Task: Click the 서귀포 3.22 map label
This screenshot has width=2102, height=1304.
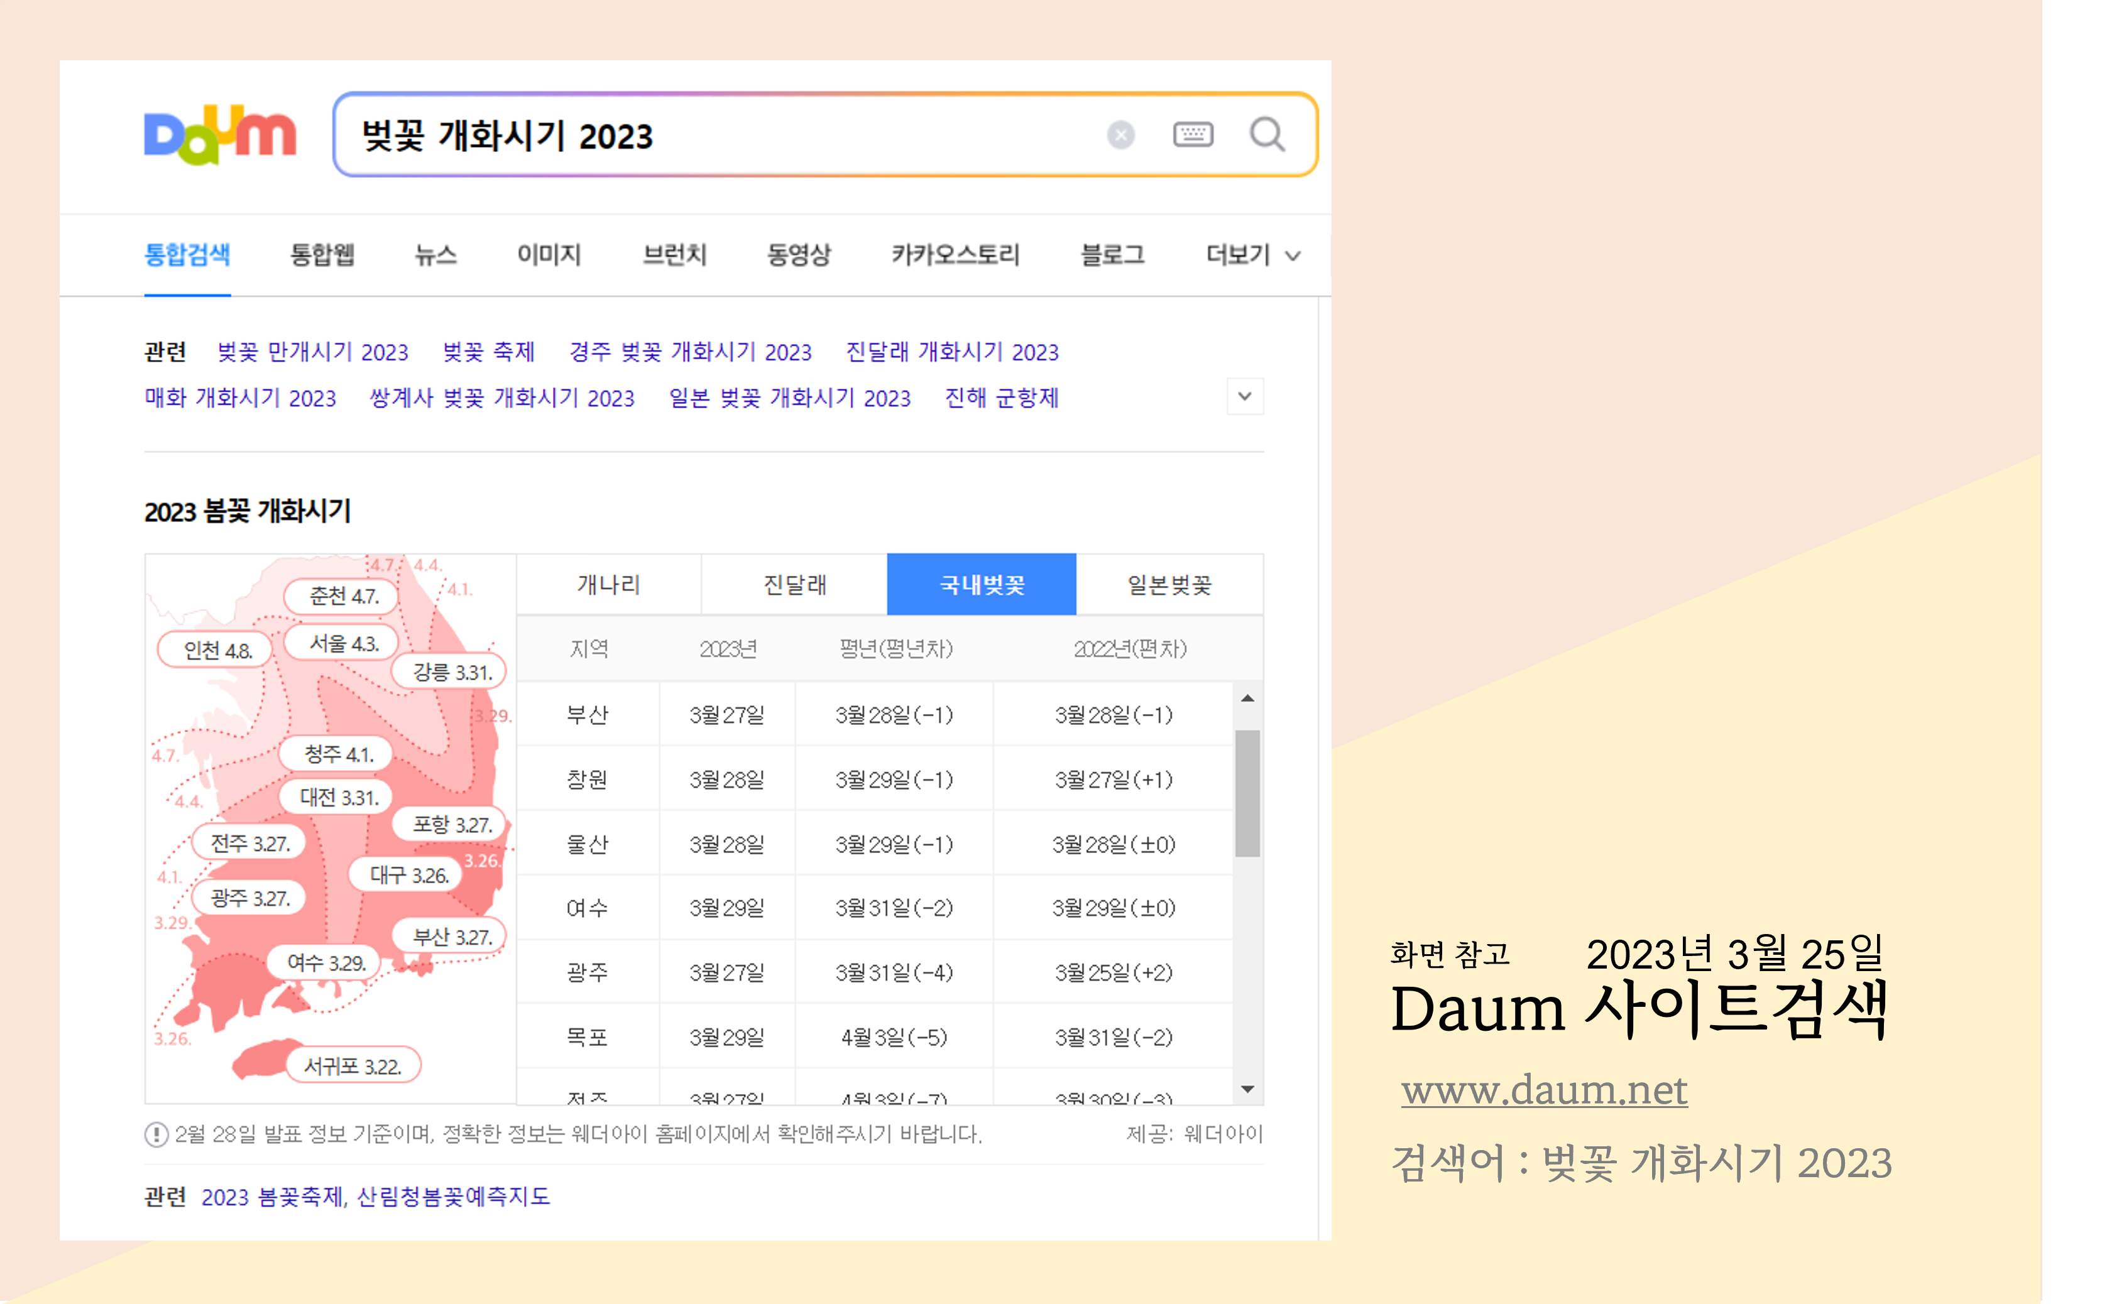Action: click(x=352, y=1066)
